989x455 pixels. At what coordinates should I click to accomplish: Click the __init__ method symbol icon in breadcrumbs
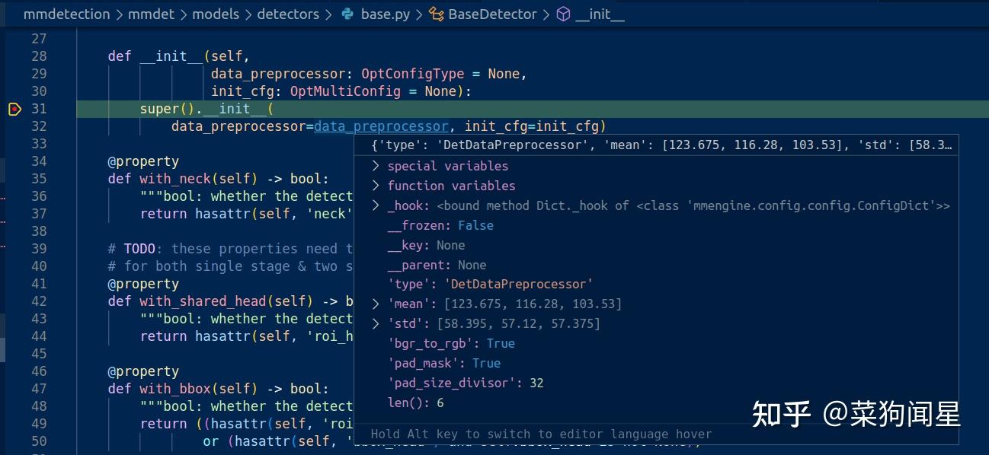[x=562, y=14]
